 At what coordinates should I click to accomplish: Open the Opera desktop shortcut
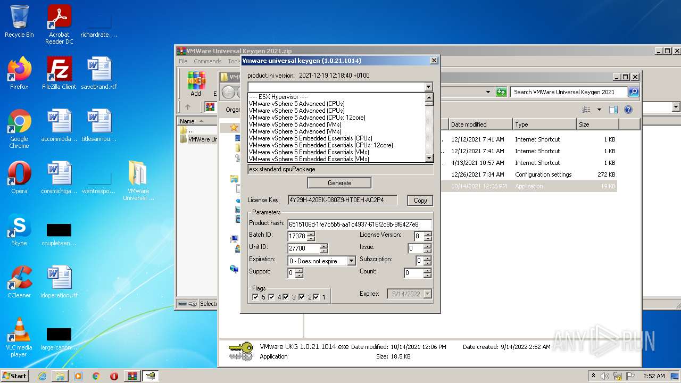coord(19,178)
